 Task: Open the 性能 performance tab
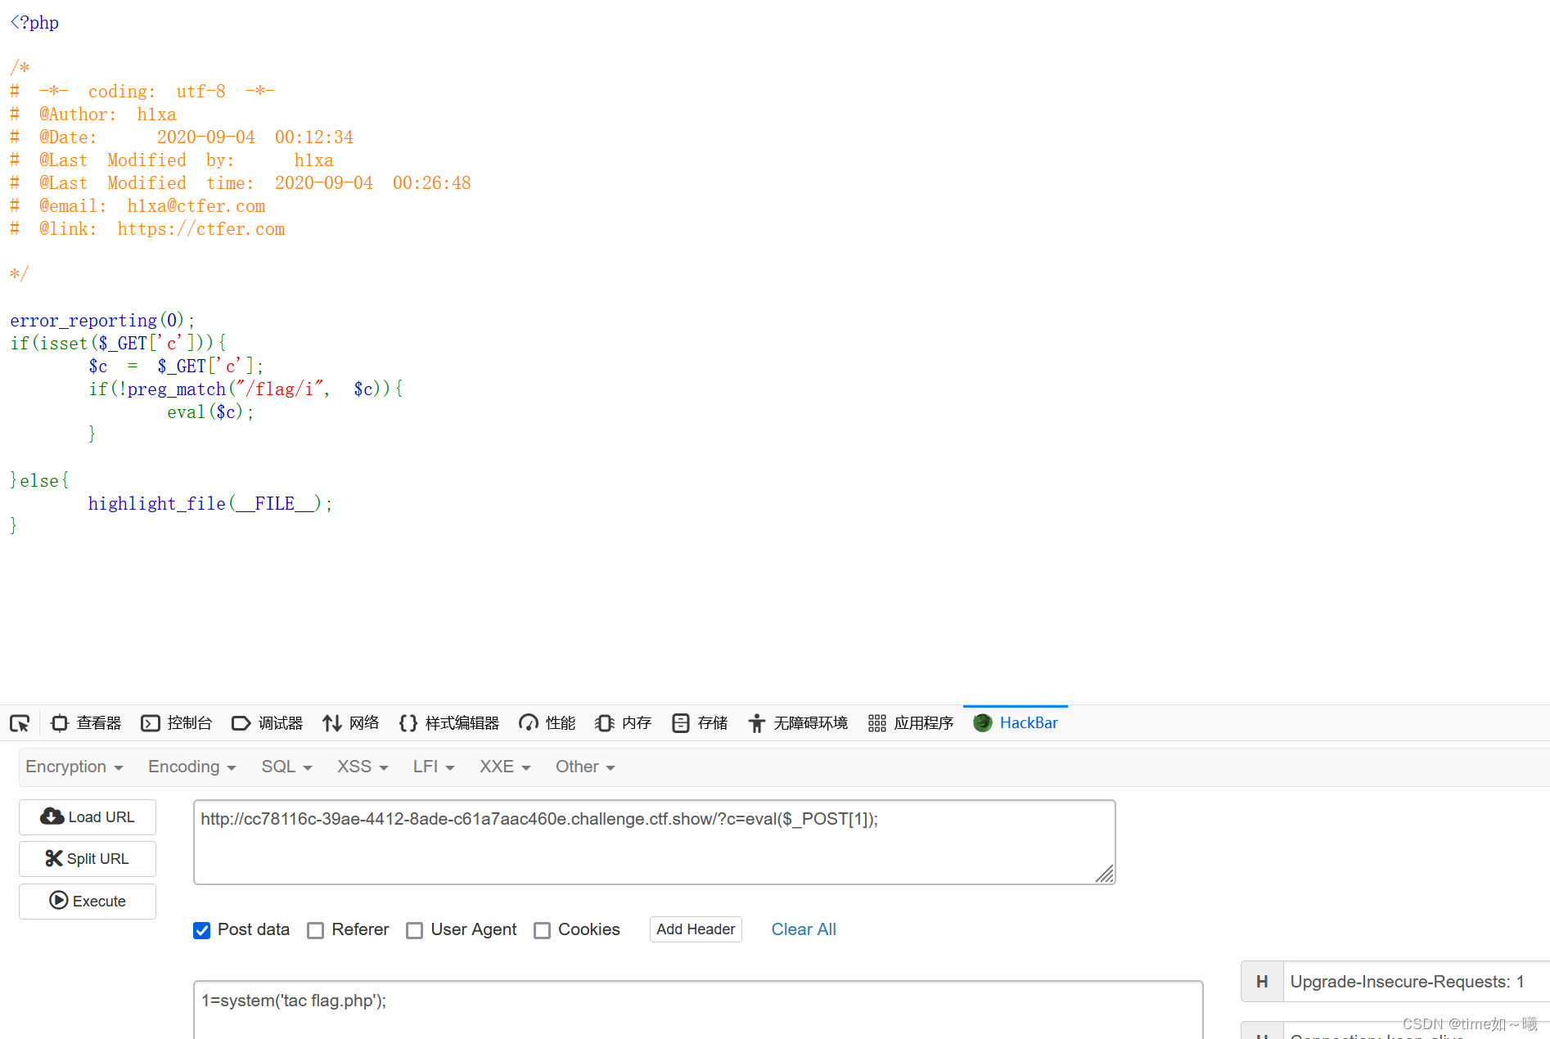[x=547, y=723]
